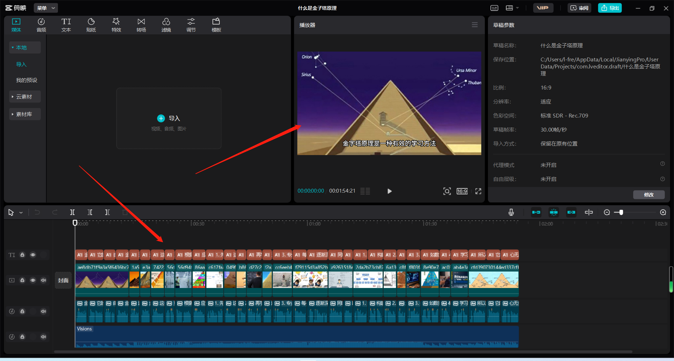
Task: Toggle auto snapping in the timeline
Action: [554, 212]
